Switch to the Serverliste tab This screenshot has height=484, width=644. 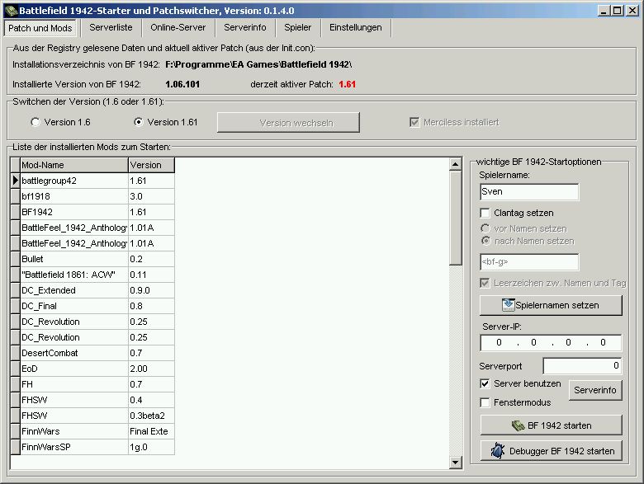[x=111, y=27]
